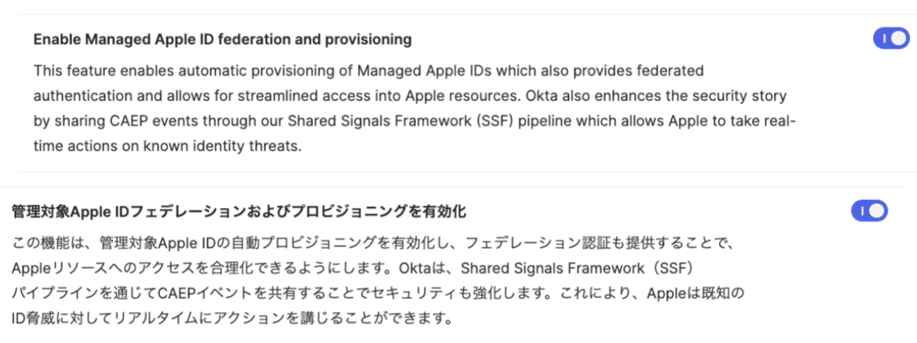Image resolution: width=917 pixels, height=343 pixels.
Task: Click the Japanese line starting この機能は
Action: [369, 242]
